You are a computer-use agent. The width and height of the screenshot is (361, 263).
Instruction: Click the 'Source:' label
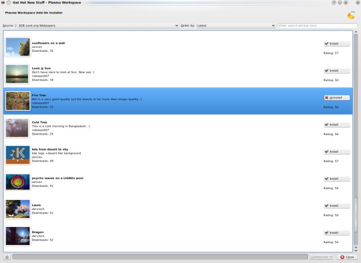tap(8, 25)
